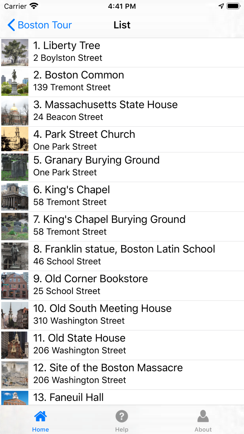The height and width of the screenshot is (434, 244).
Task: Select the Granary Burying Ground row
Action: pyautogui.click(x=122, y=167)
